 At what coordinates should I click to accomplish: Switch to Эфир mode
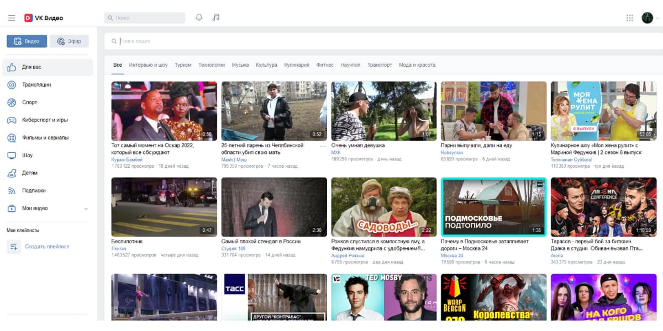coord(69,41)
